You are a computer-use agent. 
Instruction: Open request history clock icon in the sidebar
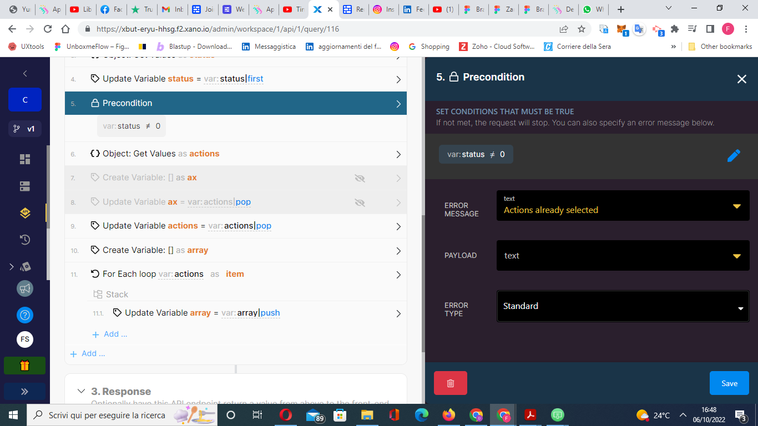25,240
